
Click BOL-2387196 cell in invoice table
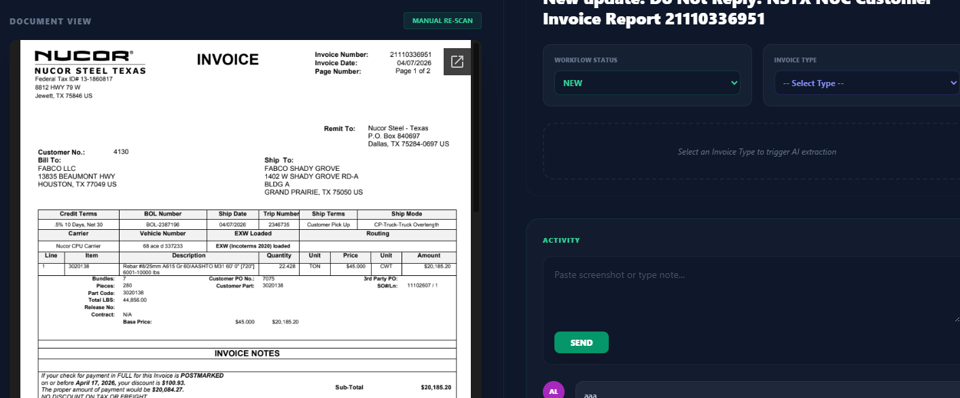click(162, 224)
